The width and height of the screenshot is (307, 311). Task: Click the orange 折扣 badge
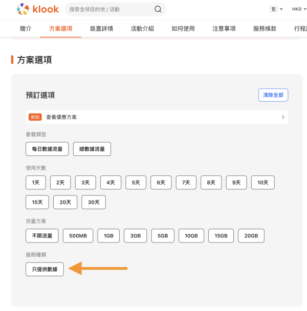click(35, 117)
